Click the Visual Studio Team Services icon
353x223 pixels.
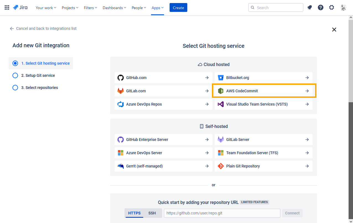click(x=220, y=104)
